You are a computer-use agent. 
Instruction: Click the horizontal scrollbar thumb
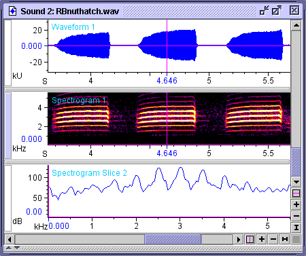click(x=173, y=239)
